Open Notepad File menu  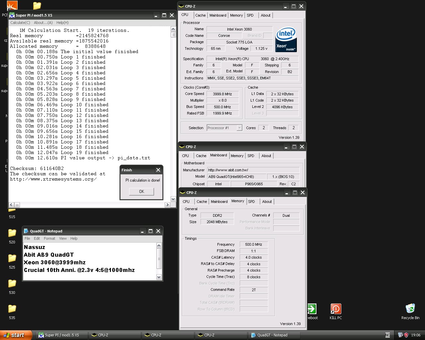pos(27,238)
